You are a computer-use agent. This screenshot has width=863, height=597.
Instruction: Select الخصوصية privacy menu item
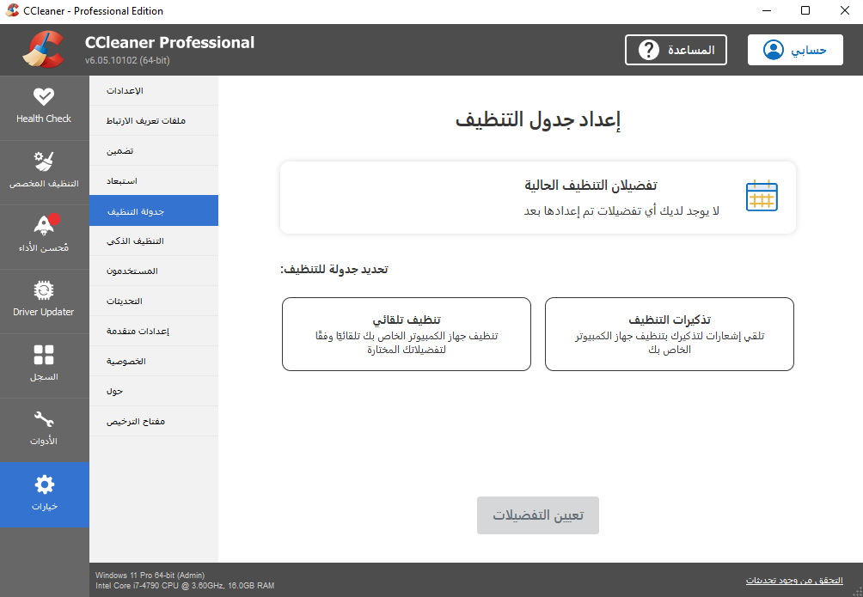(154, 361)
